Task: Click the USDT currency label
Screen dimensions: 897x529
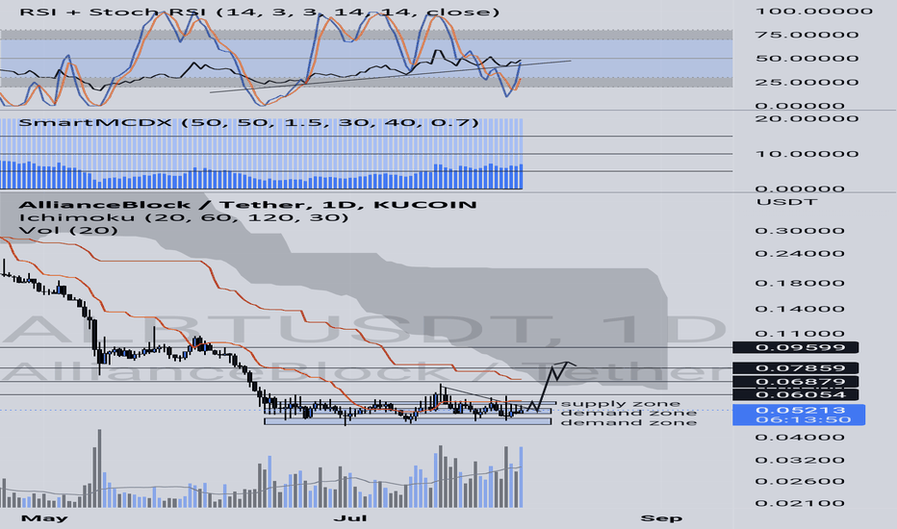Action: click(x=786, y=202)
